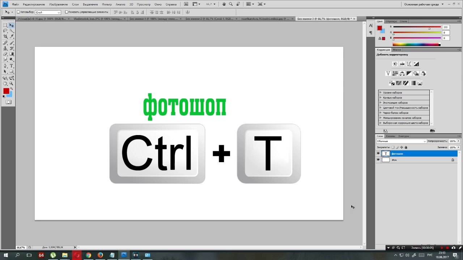The width and height of the screenshot is (463, 260).
Task: Select the Healing Brush tool
Action: (5, 43)
